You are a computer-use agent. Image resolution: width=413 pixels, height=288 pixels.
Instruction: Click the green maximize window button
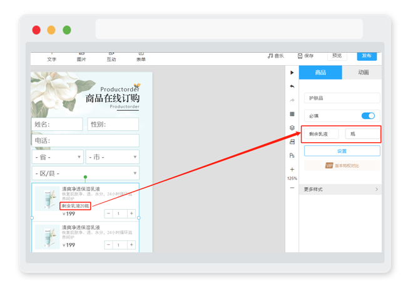point(66,30)
